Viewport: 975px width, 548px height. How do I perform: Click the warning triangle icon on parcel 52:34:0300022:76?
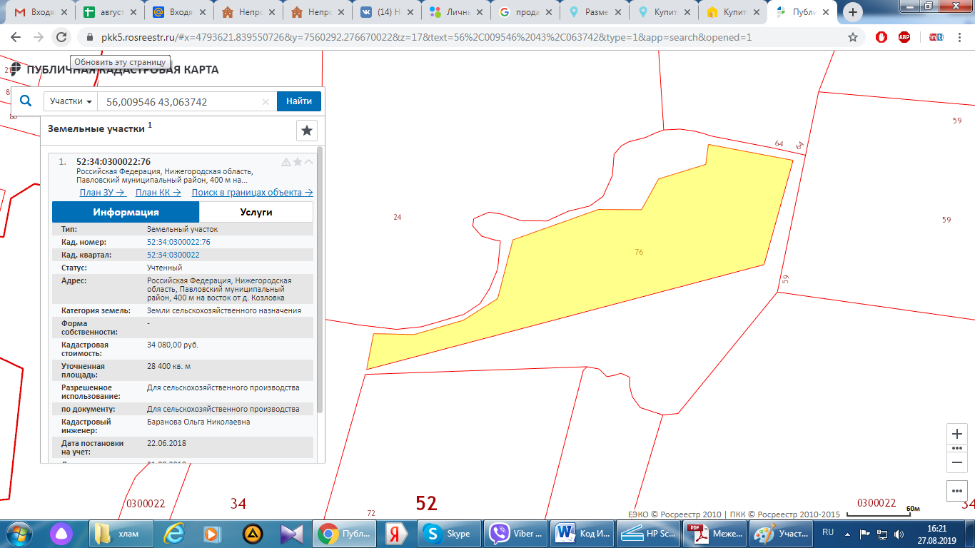[x=286, y=162]
